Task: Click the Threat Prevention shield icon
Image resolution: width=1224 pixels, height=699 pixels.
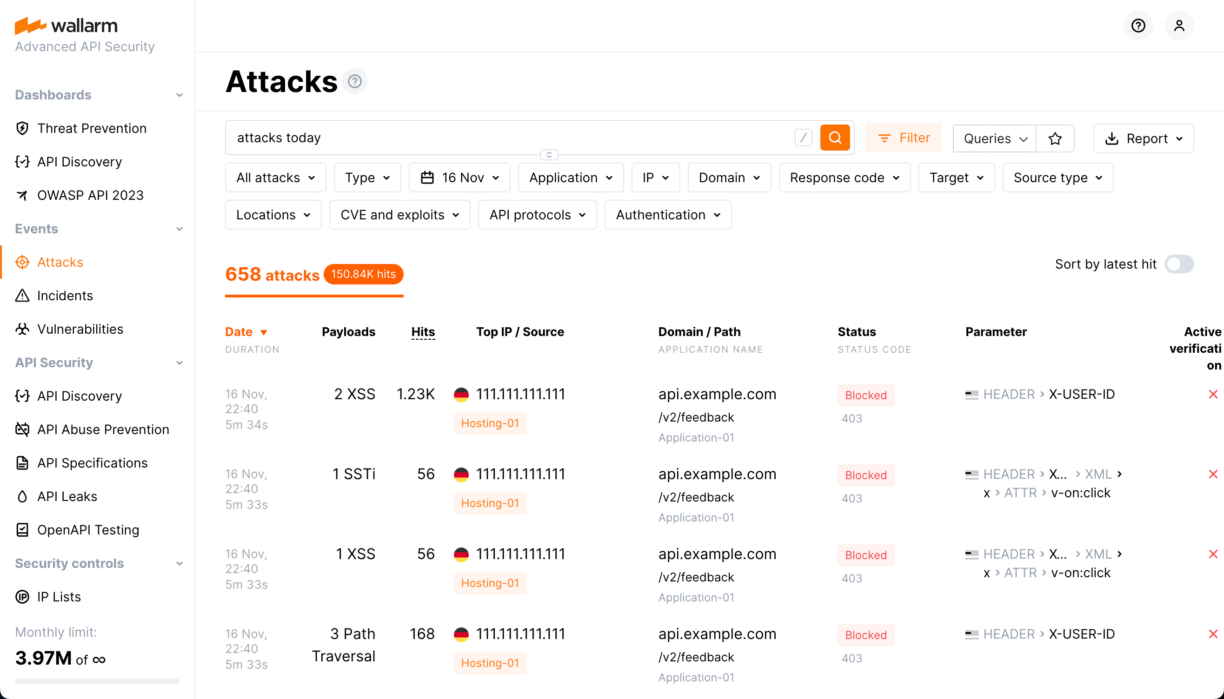Action: point(22,128)
